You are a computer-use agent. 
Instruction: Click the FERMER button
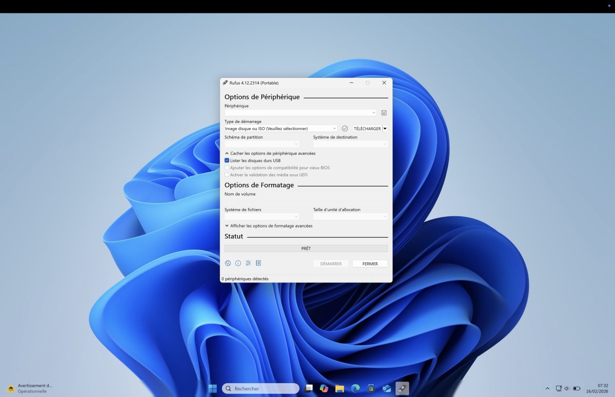pos(370,263)
